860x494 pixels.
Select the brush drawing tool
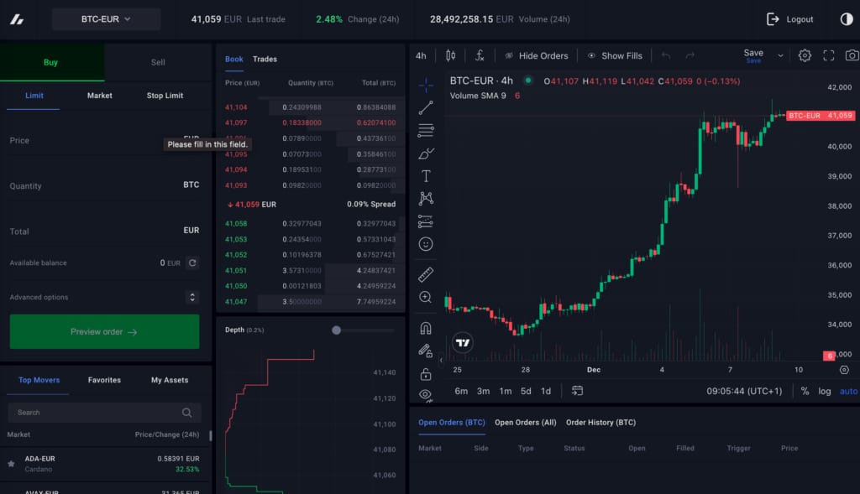point(426,153)
